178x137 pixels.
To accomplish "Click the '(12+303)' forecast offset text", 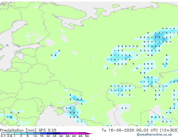I will pyautogui.click(x=169, y=130).
